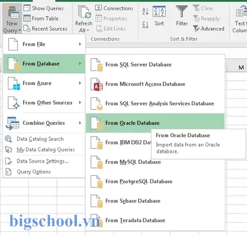
Task: Expand the From Other Sources submenu
Action: pos(44,103)
